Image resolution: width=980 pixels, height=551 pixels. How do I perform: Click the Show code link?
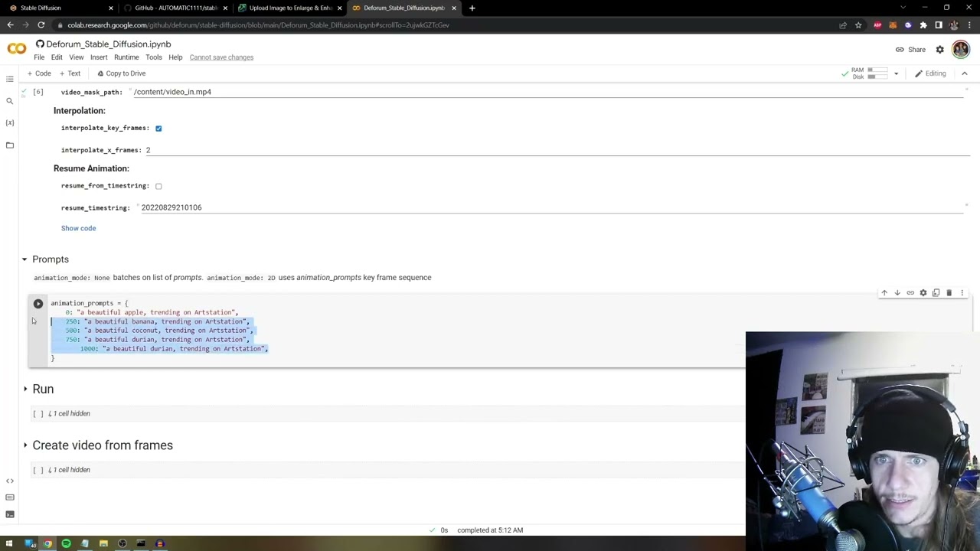(x=78, y=228)
